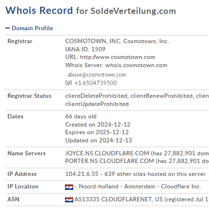Click the JOYCE.NS.CLOUDFLARE.COM name server
This screenshot has height=209, width=209.
point(107,153)
